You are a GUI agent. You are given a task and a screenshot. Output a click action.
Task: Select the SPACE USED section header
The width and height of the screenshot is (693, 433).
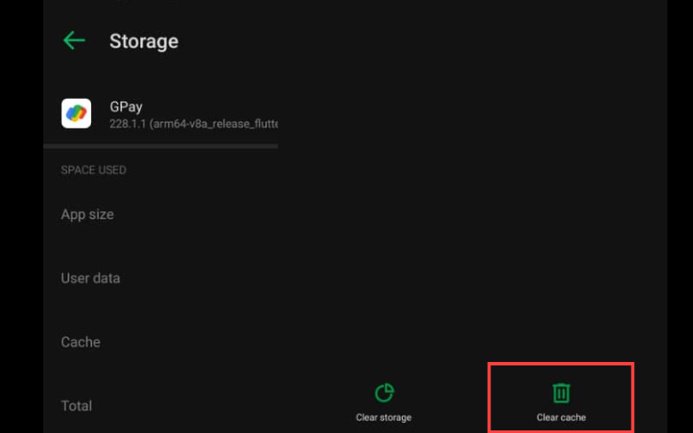pos(94,170)
